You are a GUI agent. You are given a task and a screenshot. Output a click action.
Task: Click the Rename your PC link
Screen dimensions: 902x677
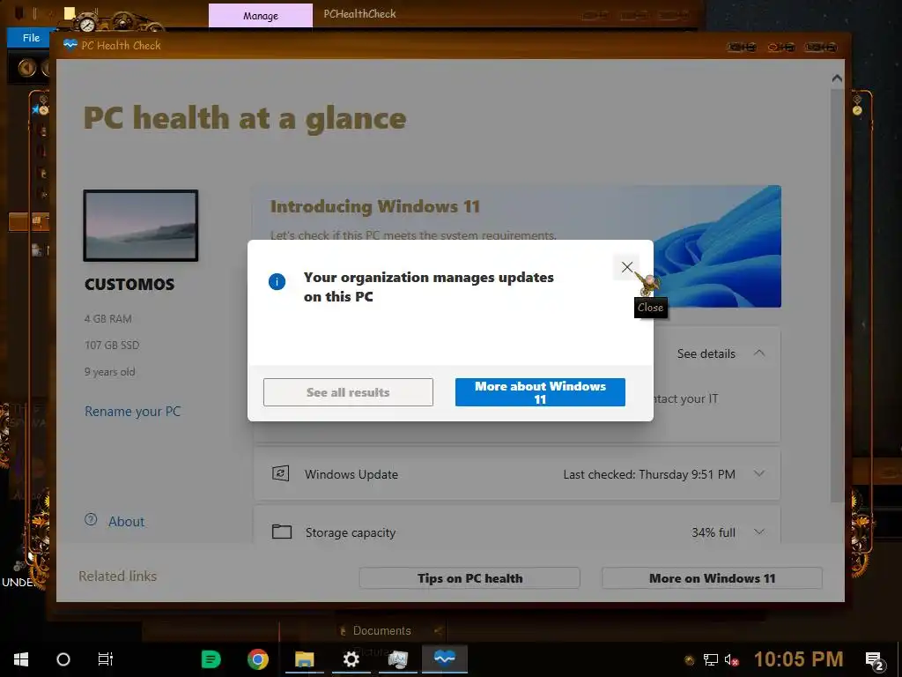(x=133, y=411)
